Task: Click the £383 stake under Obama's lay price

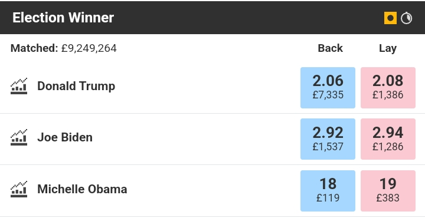Action: [x=388, y=198]
